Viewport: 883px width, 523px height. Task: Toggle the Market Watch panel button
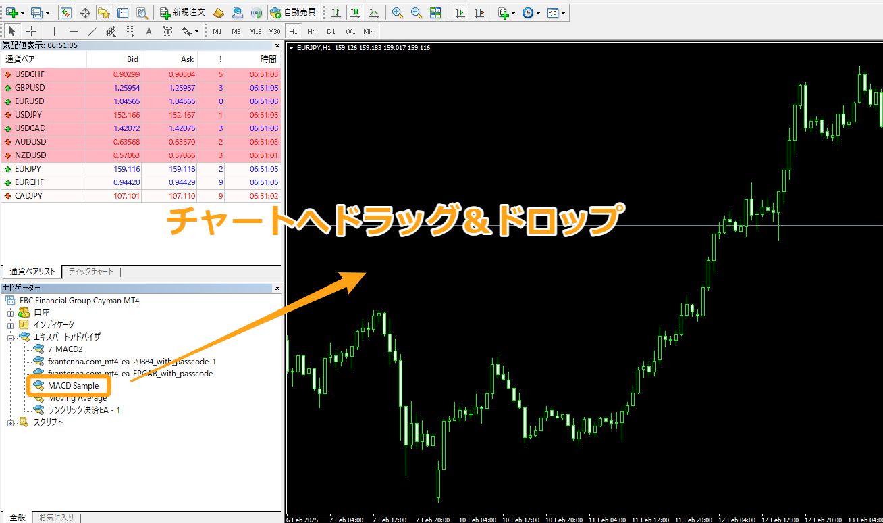66,12
